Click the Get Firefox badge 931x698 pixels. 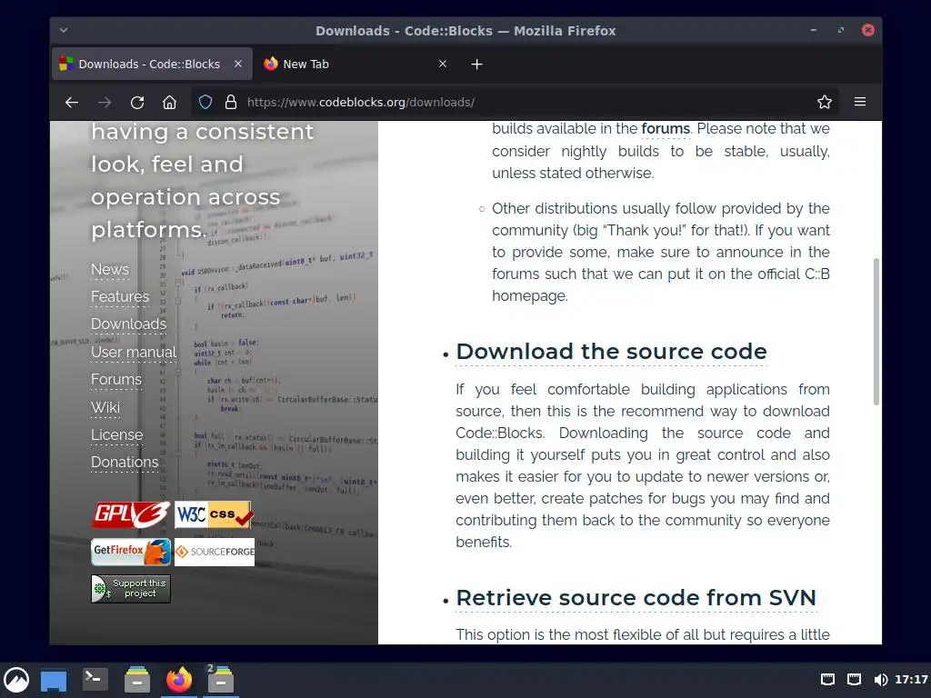point(131,552)
